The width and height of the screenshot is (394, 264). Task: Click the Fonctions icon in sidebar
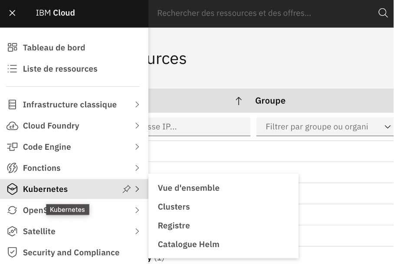click(12, 168)
